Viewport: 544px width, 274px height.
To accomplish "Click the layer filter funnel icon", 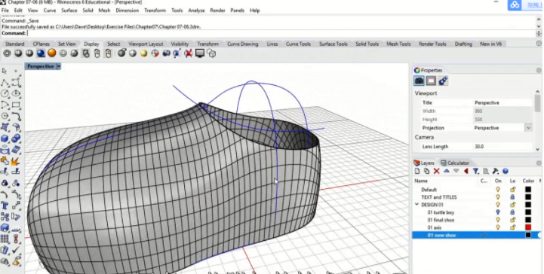I will (475, 172).
